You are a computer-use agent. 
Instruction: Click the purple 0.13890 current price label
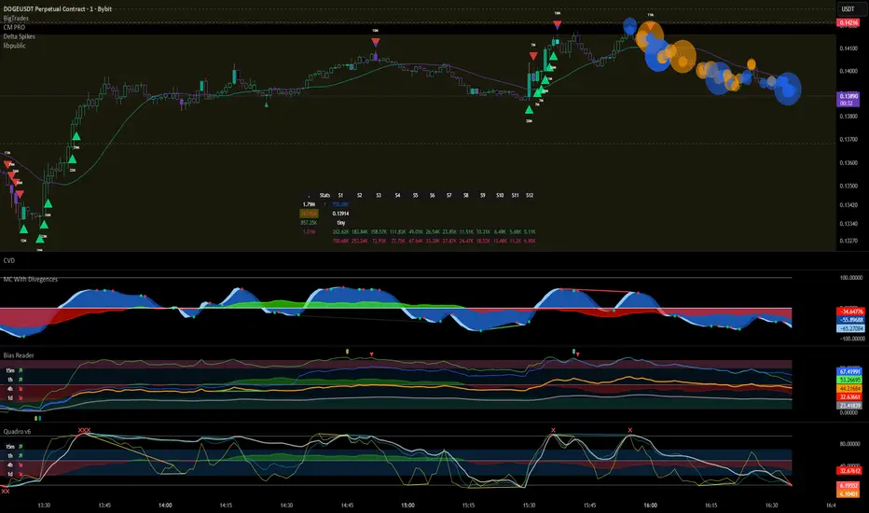(x=848, y=96)
